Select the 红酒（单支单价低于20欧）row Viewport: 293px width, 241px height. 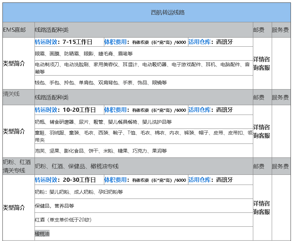(x=63, y=220)
